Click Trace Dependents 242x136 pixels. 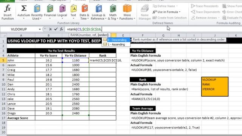pyautogui.click(x=205, y=12)
